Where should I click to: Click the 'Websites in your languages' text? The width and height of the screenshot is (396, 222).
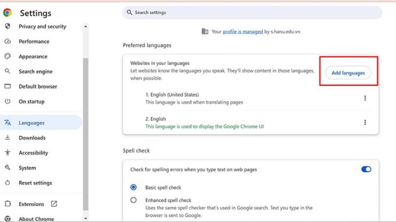click(x=160, y=63)
